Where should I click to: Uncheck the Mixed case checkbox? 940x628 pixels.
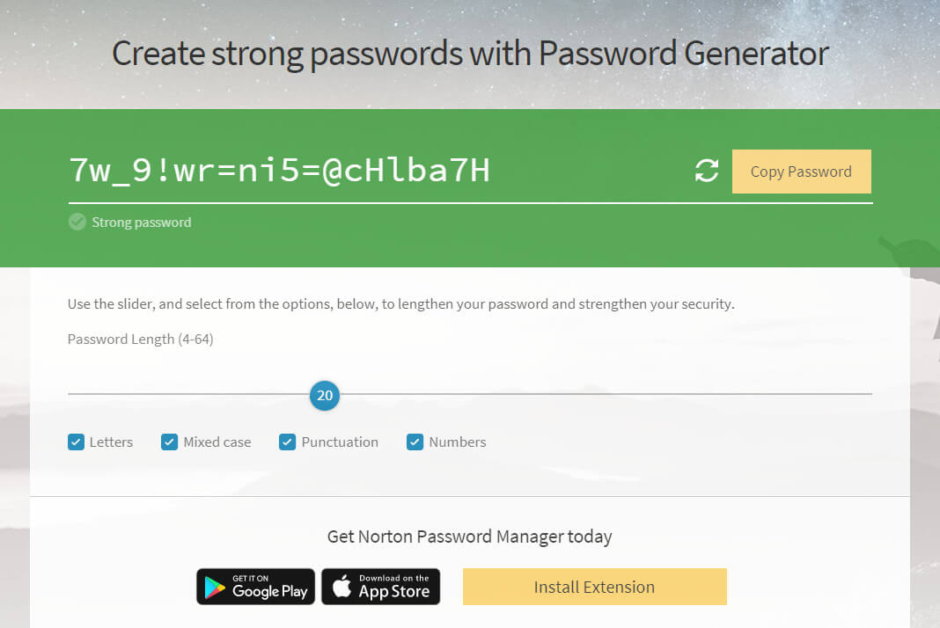tap(169, 442)
